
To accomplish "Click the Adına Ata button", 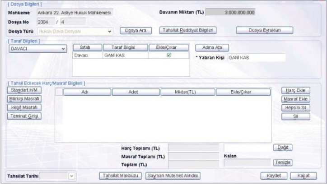I will (212, 47).
